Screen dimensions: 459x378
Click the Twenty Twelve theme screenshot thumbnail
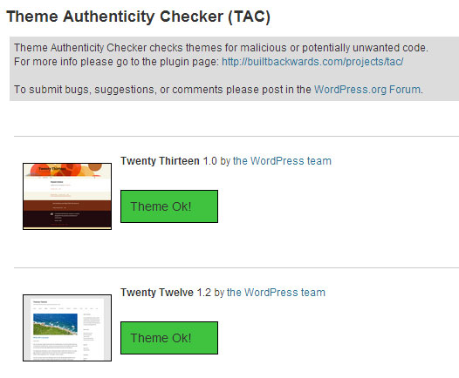coord(67,327)
